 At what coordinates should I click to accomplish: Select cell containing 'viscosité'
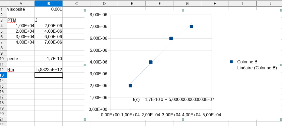click(21, 9)
